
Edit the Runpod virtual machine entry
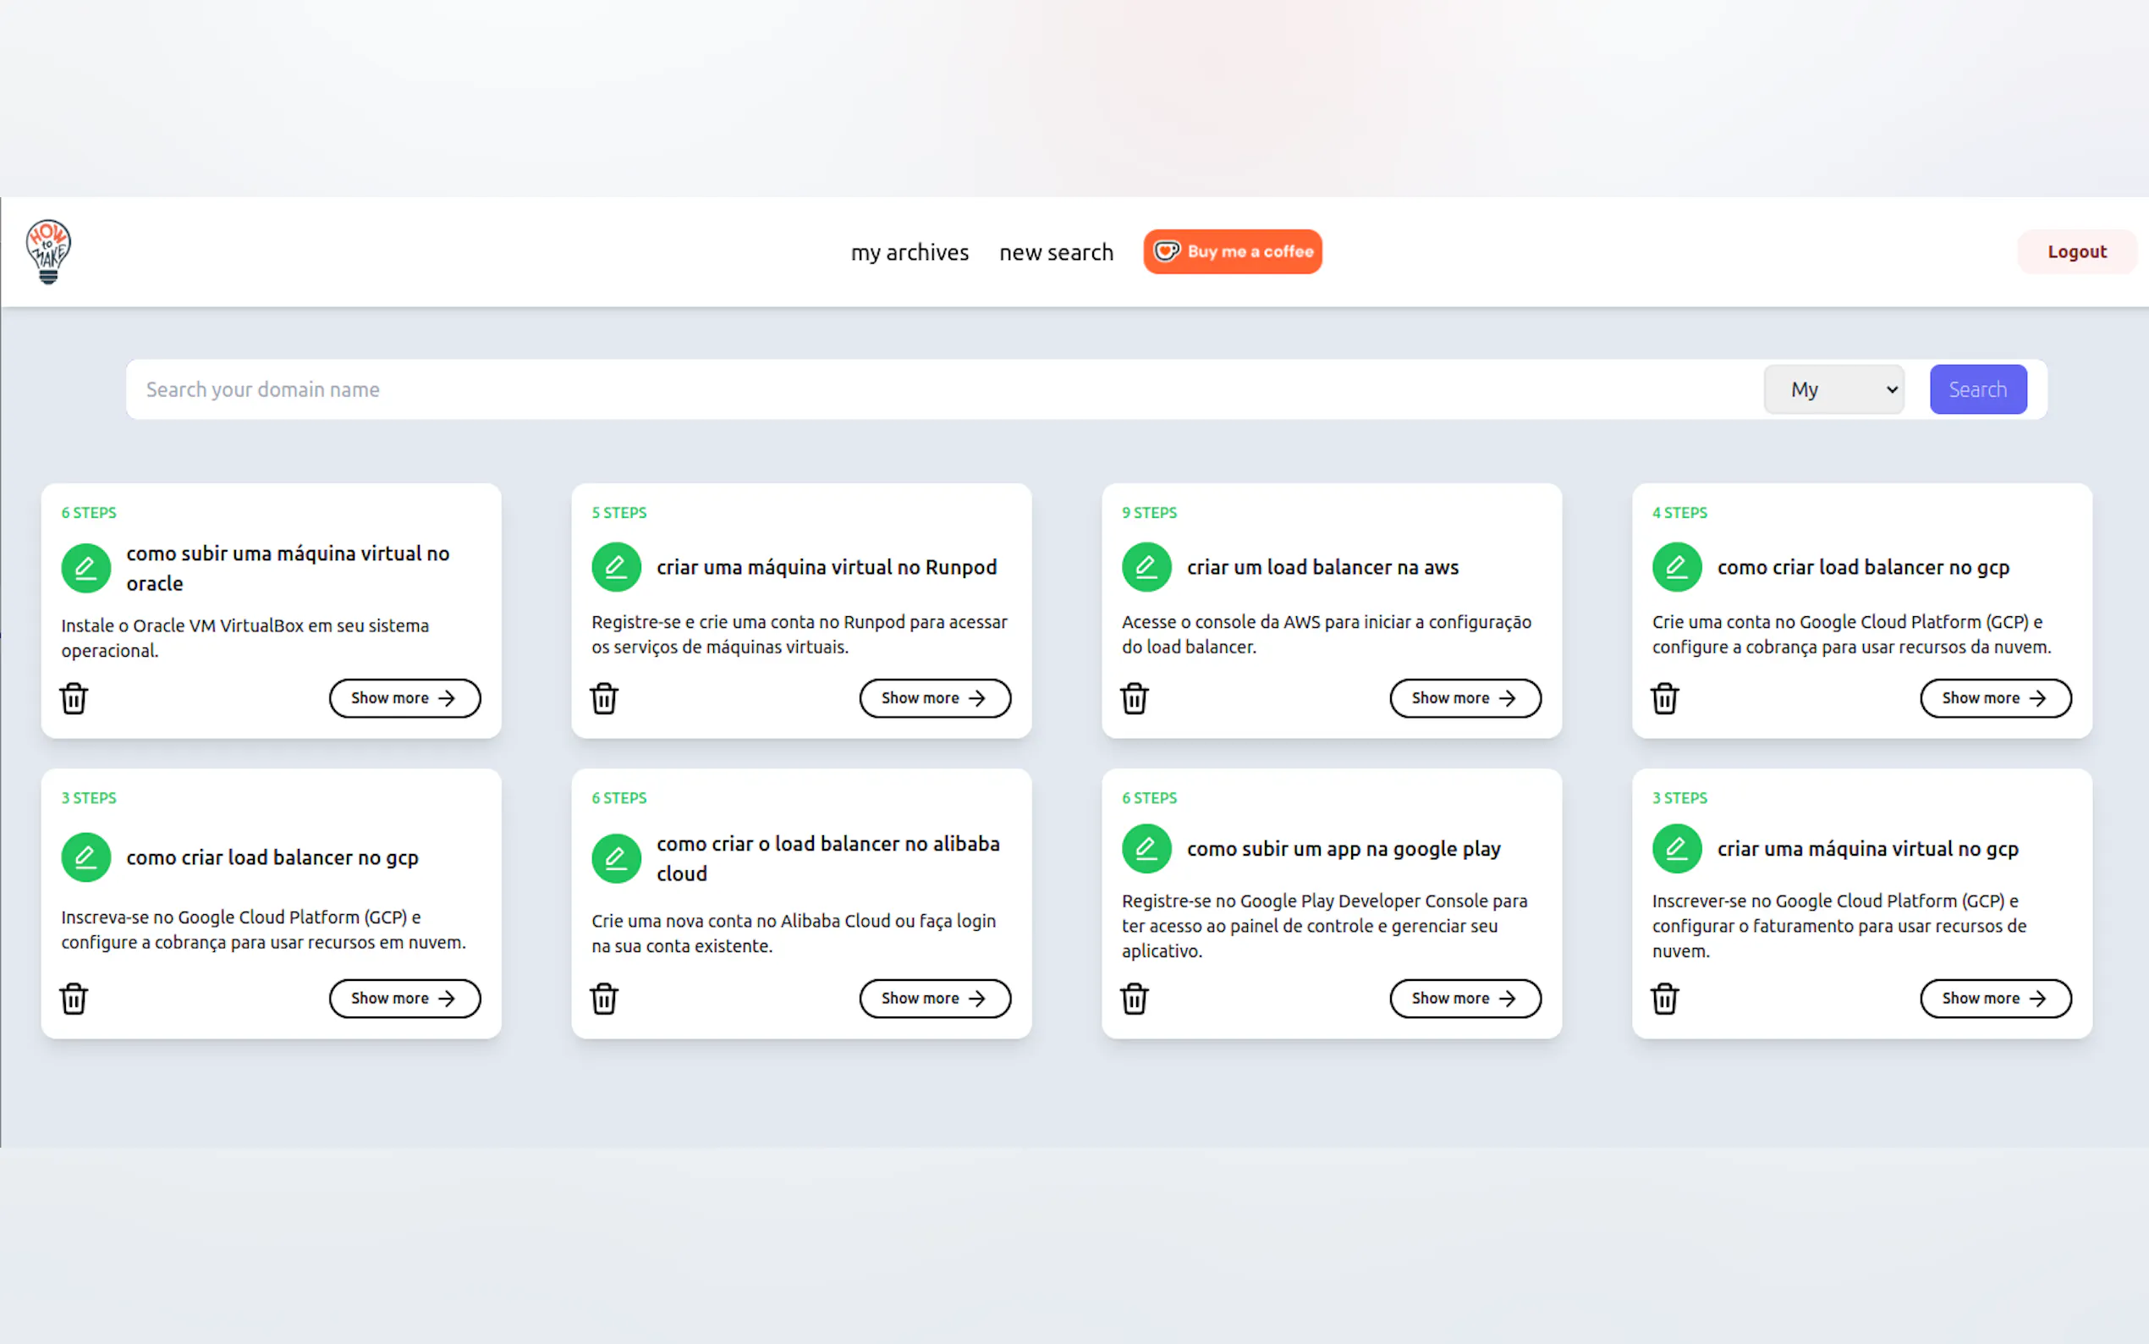pos(616,567)
